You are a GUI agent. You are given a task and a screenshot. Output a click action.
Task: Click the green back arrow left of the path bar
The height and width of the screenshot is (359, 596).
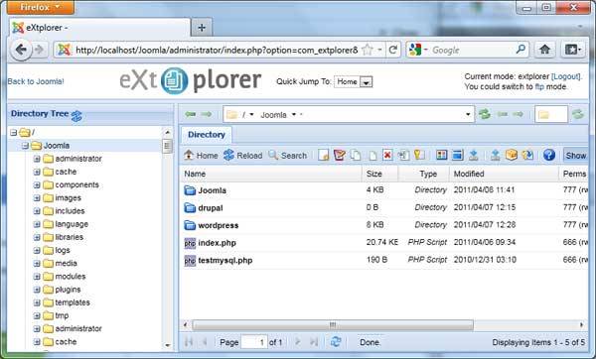[190, 114]
